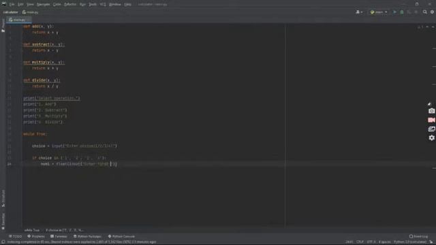The width and height of the screenshot is (436, 245).
Task: Click the Stop icon in toolbar
Action: [x=416, y=12]
